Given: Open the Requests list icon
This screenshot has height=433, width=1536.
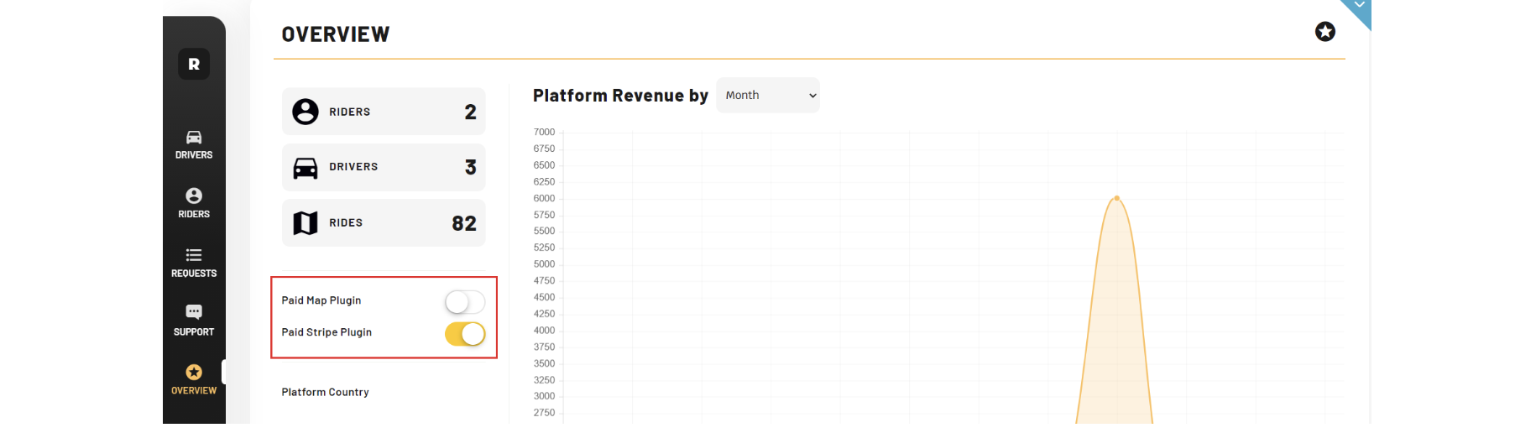Looking at the screenshot, I should (194, 255).
